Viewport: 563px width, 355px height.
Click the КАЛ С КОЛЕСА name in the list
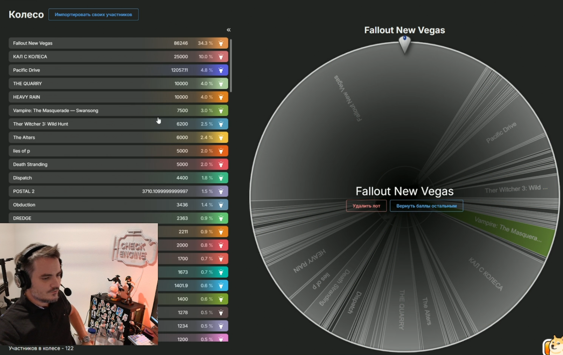30,57
